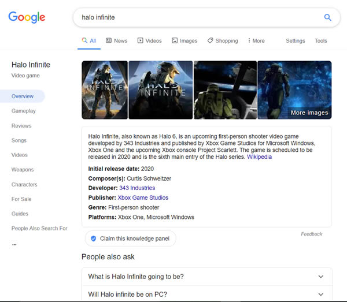This screenshot has height=302, width=347.
Task: Open first Halo Infinite poster thumbnail
Action: tap(105, 90)
